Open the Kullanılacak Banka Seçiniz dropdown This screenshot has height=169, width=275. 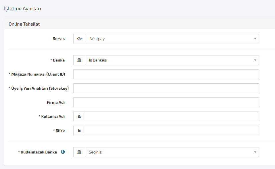pyautogui.click(x=172, y=152)
